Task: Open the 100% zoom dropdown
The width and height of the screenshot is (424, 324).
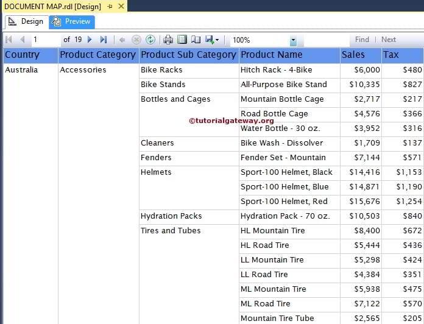Action: click(293, 41)
